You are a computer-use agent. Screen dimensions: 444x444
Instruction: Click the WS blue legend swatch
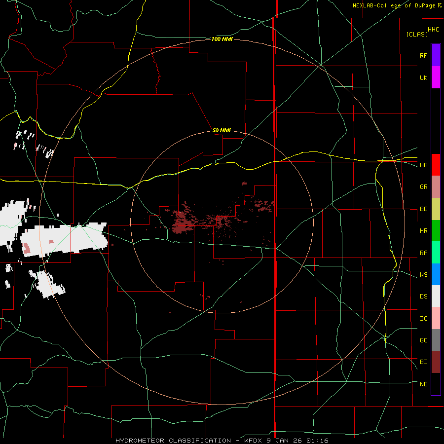pyautogui.click(x=436, y=274)
